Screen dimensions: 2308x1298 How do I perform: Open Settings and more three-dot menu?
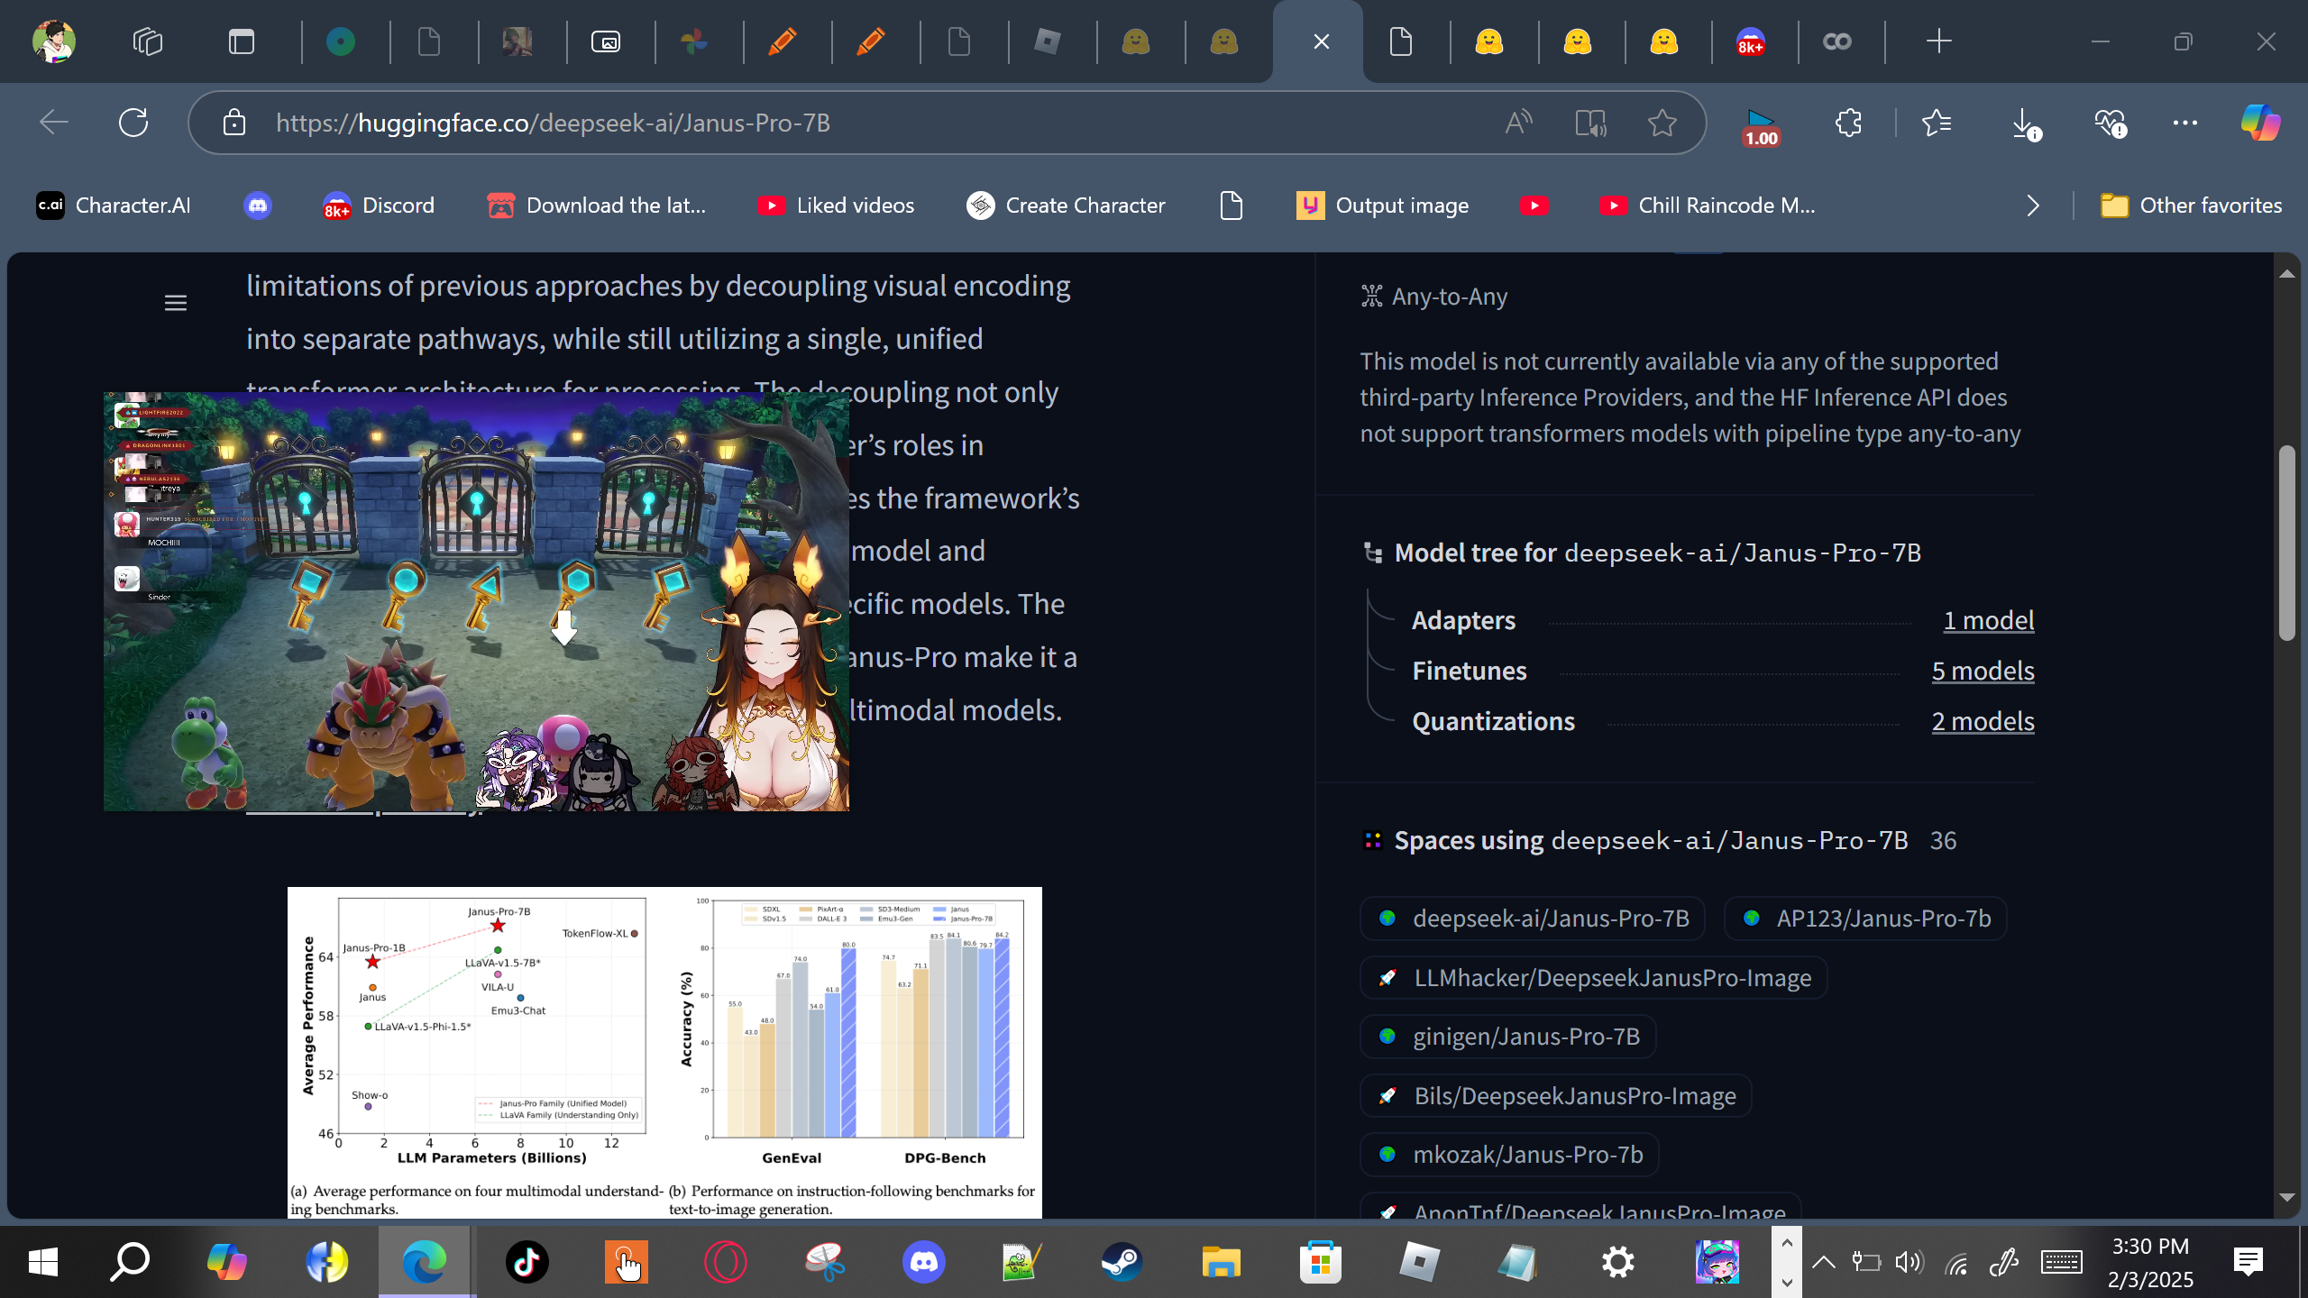(2185, 123)
